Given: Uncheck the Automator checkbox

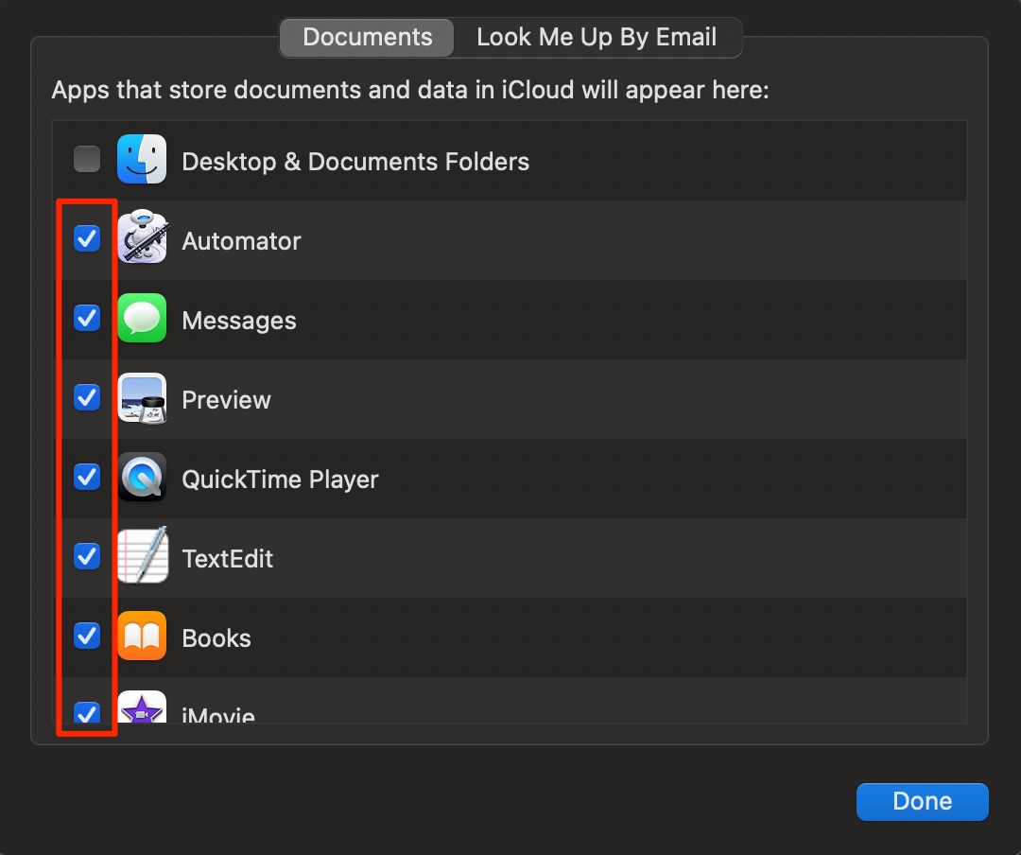Looking at the screenshot, I should [x=86, y=239].
